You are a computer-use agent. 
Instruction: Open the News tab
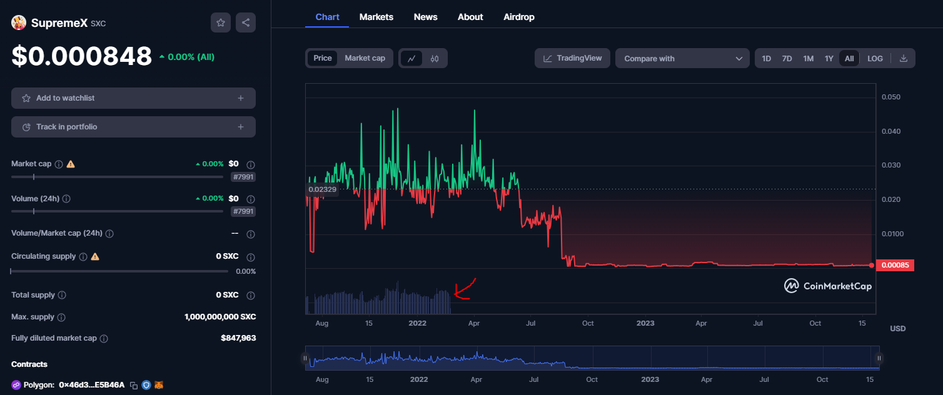[426, 17]
